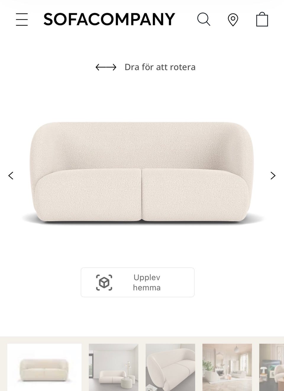This screenshot has height=391, width=284.
Task: Click the 'Upplev hemma' button
Action: pos(138,282)
